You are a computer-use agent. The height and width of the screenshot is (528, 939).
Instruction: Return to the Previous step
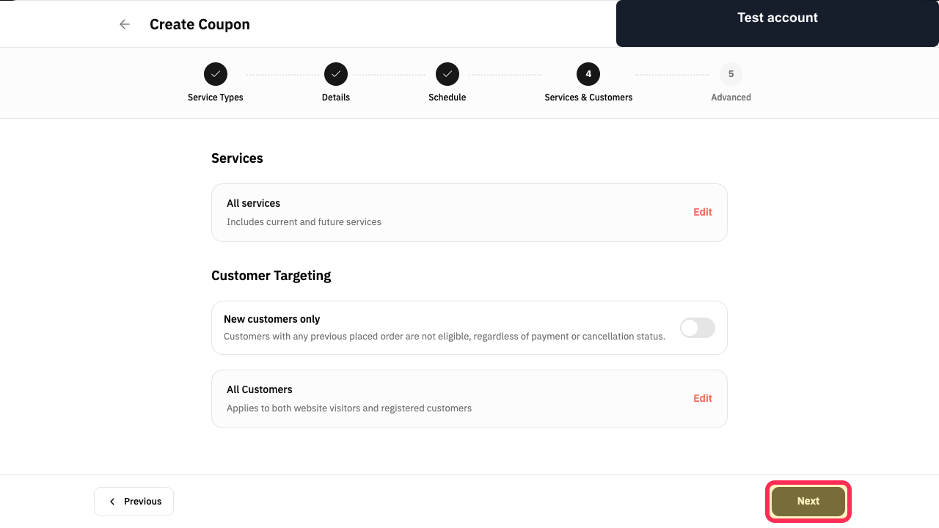[134, 502]
